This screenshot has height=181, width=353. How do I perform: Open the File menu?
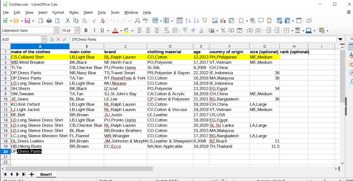point(6,12)
